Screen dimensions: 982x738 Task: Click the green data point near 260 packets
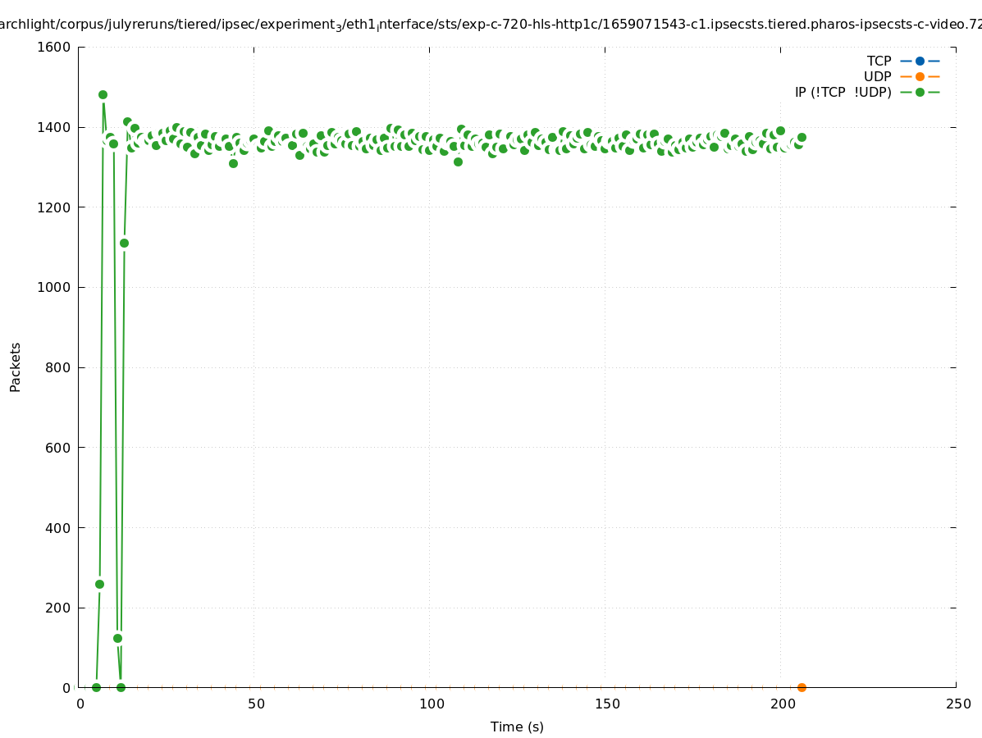[99, 584]
